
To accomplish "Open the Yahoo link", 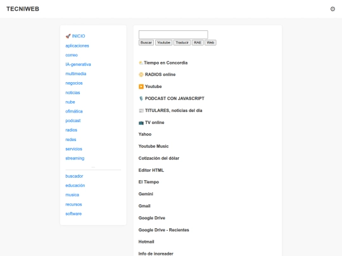I will pos(145,134).
